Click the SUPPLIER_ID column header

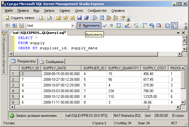pos(94,68)
